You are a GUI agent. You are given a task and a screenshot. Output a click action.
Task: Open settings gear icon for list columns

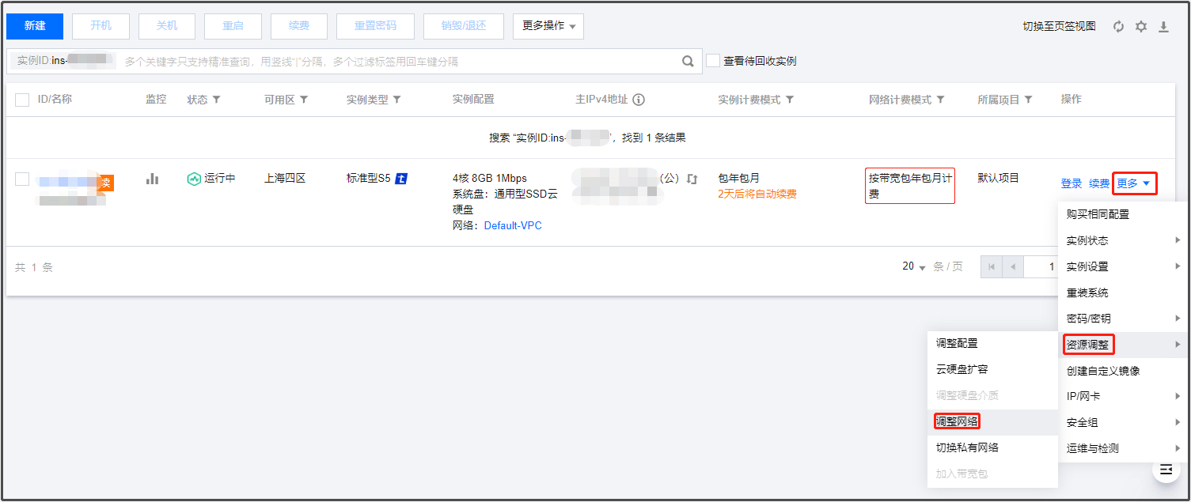[x=1140, y=27]
